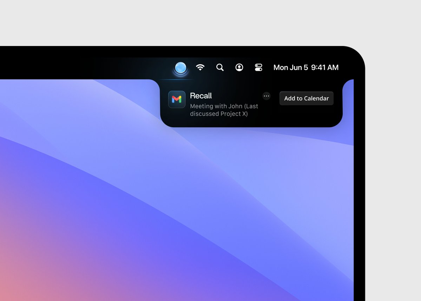Image resolution: width=421 pixels, height=301 pixels.
Task: Open the Wi-Fi menu bar icon
Action: coord(200,67)
